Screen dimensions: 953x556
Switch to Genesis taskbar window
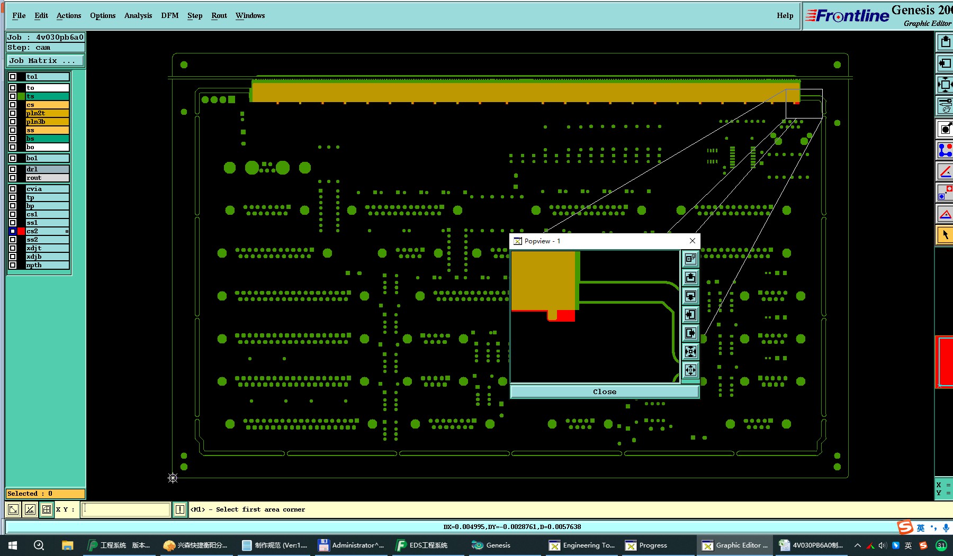[492, 545]
